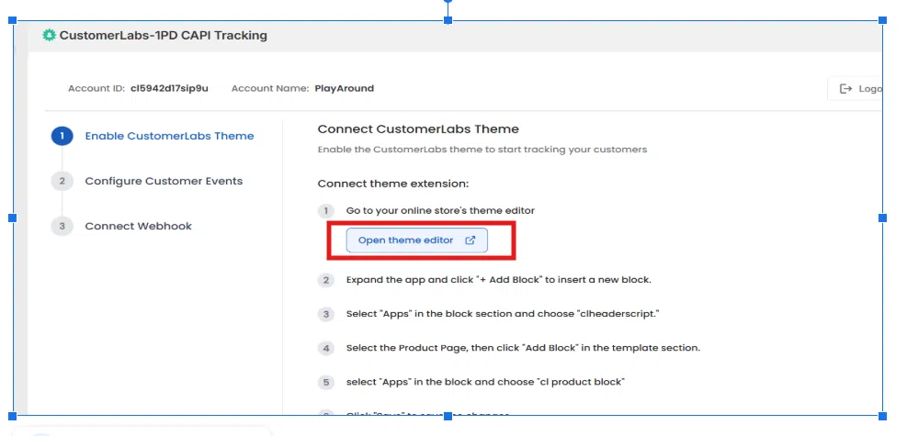The height and width of the screenshot is (436, 907).
Task: Select the grey step 2 circle
Action: click(62, 181)
